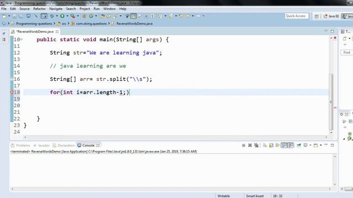The width and height of the screenshot is (353, 198).
Task: Click the Forward navigation arrow in toolbar
Action: 198,16
